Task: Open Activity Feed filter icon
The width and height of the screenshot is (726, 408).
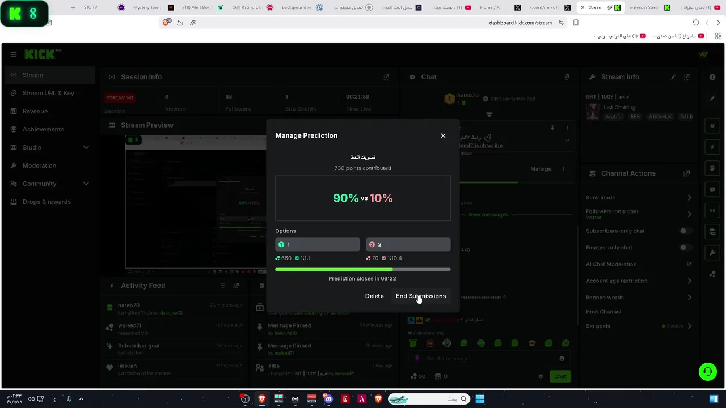Action: point(223,286)
